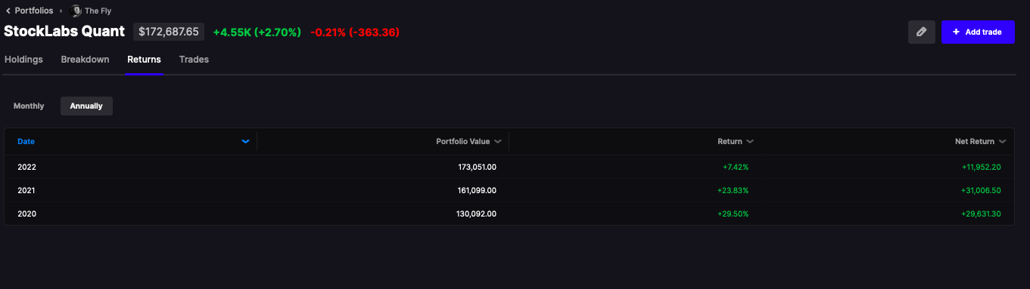Select the Returns tab
The width and height of the screenshot is (1030, 289).
[144, 60]
